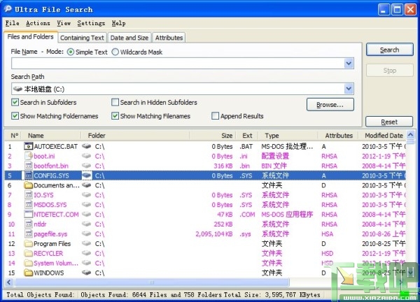Image resolution: width=420 pixels, height=302 pixels.
Task: Open the File Name history dropdown
Action: point(349,64)
